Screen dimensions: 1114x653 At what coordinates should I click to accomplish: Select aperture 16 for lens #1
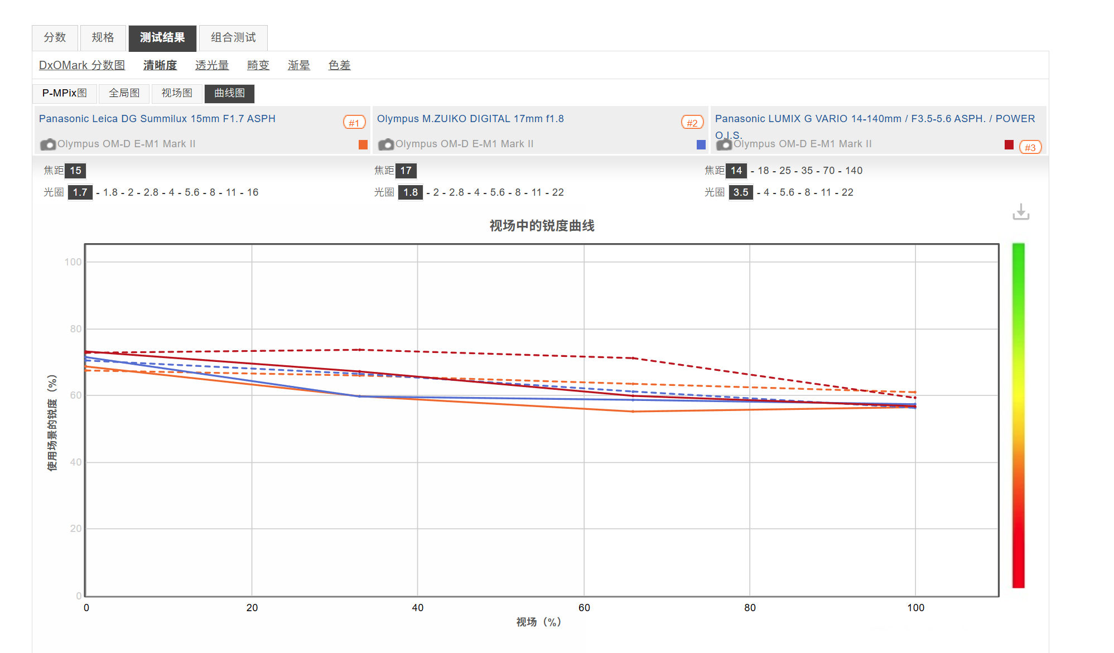(253, 192)
